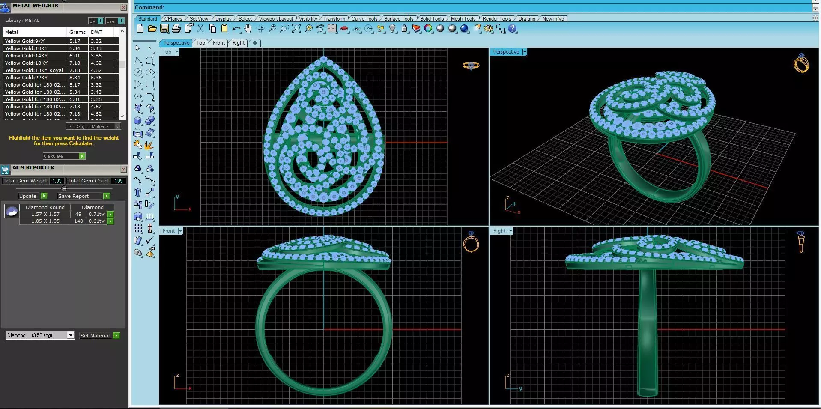The image size is (821, 409).
Task: Click the diamond gem color thumbnail
Action: (x=12, y=211)
